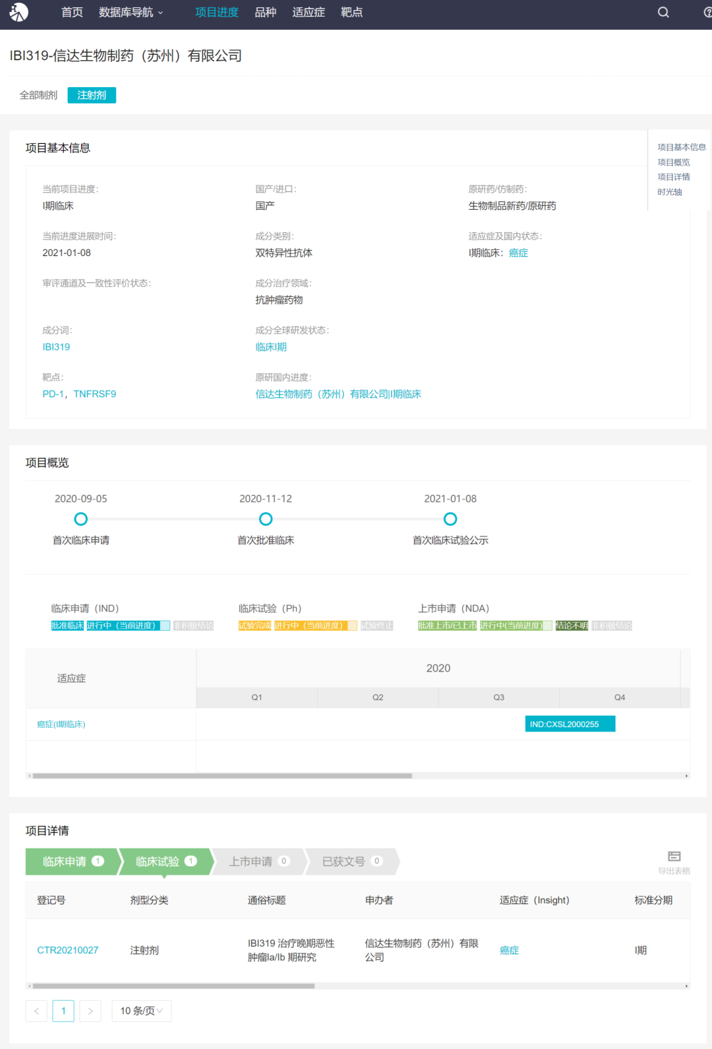
Task: Switch to the 上市申请 step tab
Action: tap(259, 862)
